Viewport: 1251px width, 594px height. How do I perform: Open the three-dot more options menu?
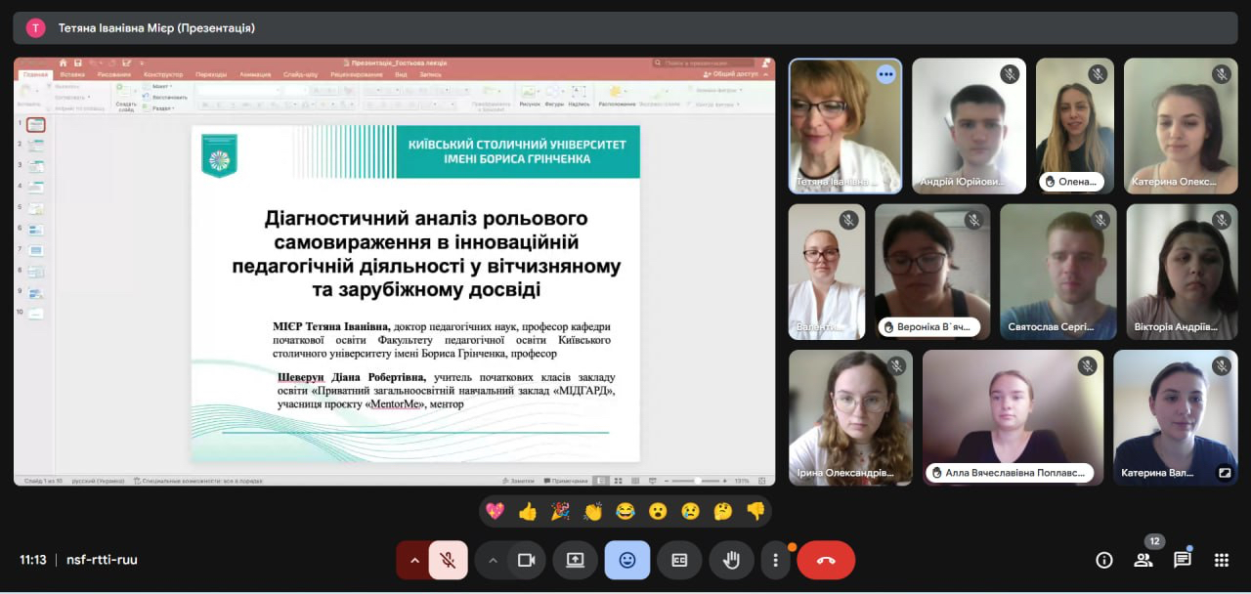[x=775, y=560]
